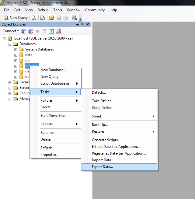Click the Save disk icon
195x199 pixels.
(59, 18)
